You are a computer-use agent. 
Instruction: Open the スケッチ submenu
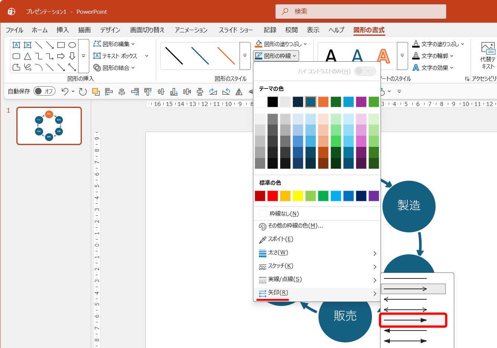[x=317, y=266]
